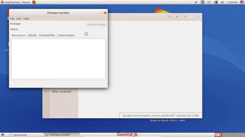Open the file manager hamburger menu
This screenshot has height=137, width=245.
point(185,17)
